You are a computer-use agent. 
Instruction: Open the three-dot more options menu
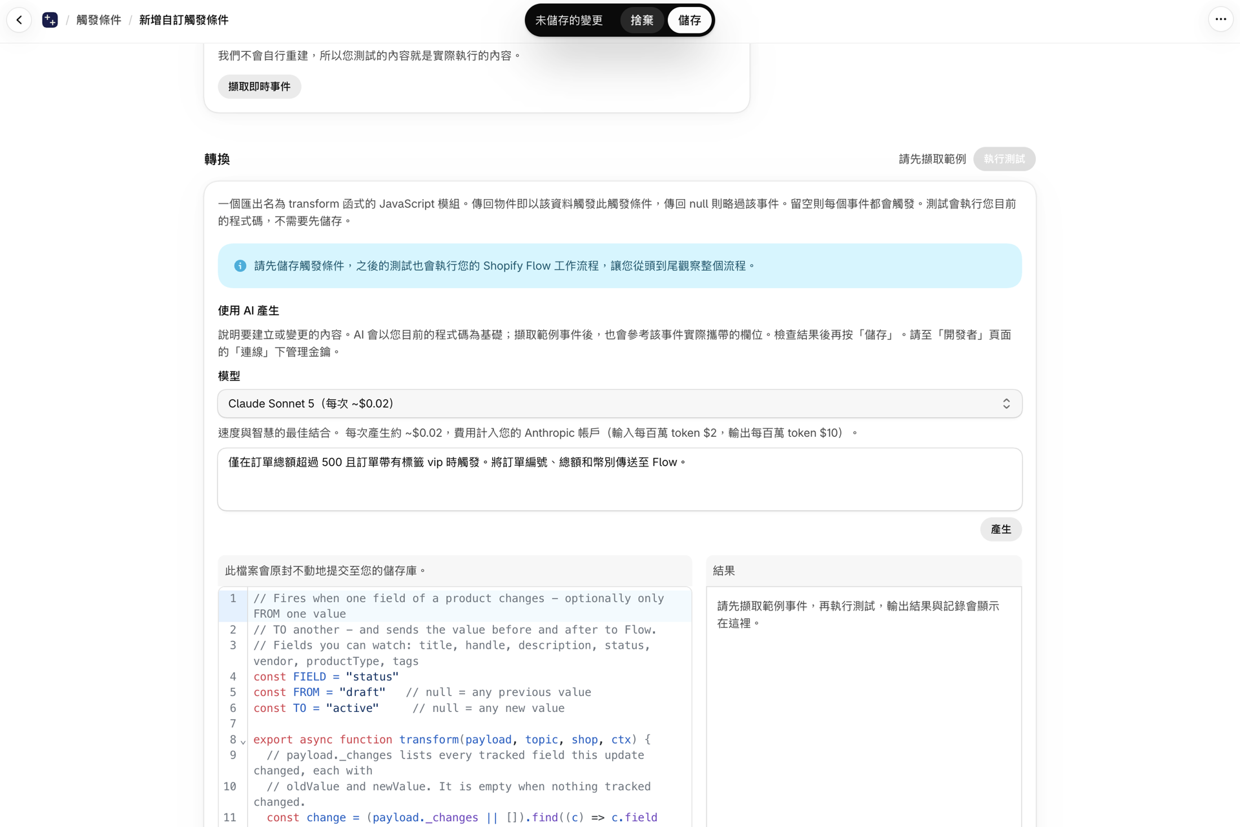pos(1220,19)
